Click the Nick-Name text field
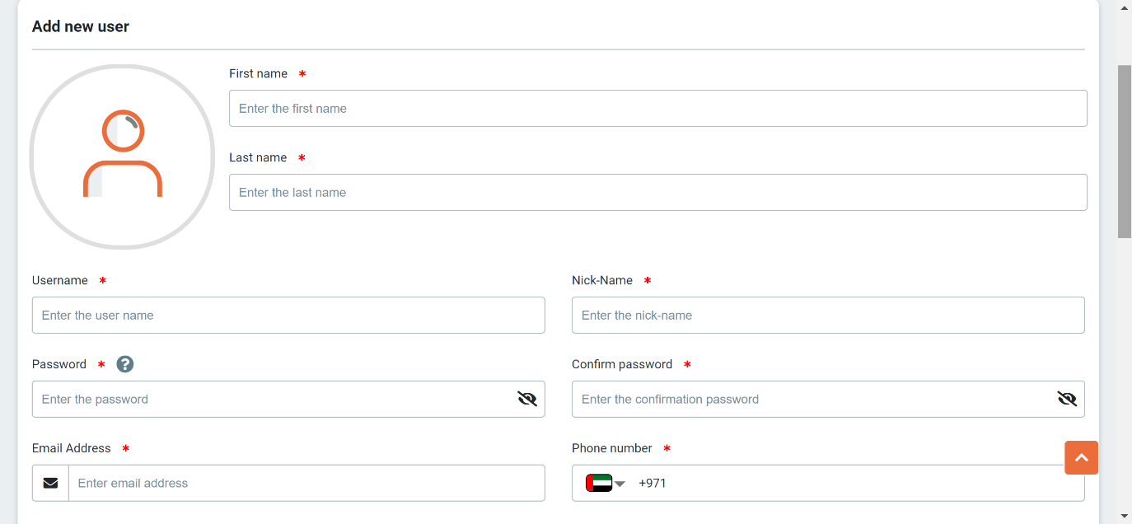This screenshot has height=524, width=1132. 828,315
